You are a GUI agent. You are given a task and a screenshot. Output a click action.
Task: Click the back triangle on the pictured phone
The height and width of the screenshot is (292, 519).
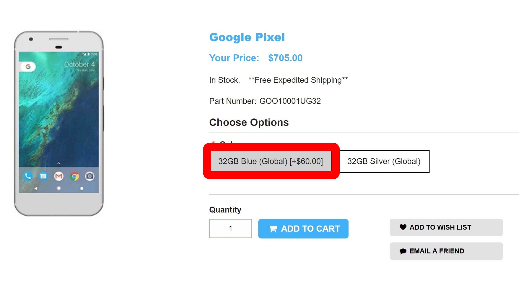click(36, 188)
